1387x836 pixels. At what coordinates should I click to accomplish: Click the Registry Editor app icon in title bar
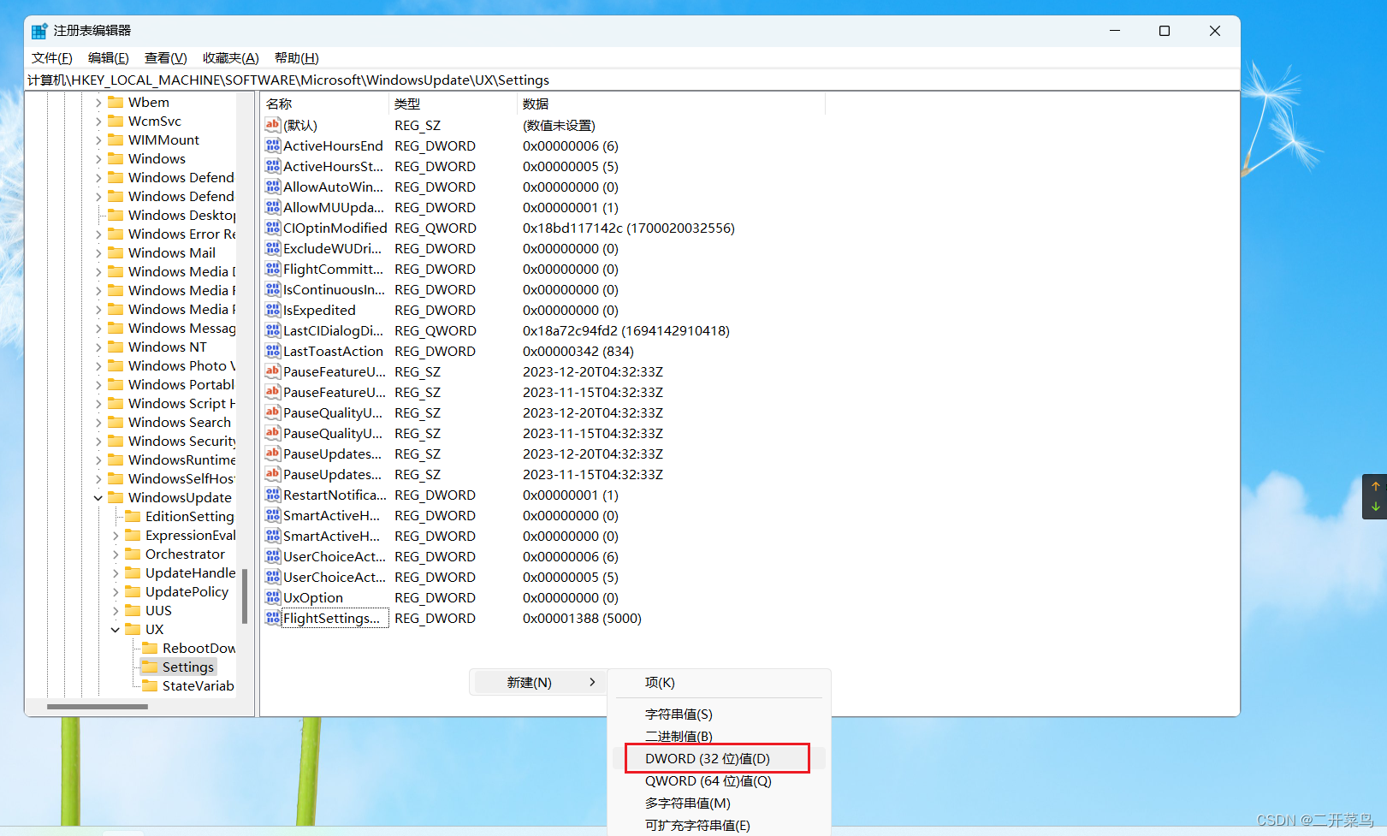pyautogui.click(x=39, y=31)
